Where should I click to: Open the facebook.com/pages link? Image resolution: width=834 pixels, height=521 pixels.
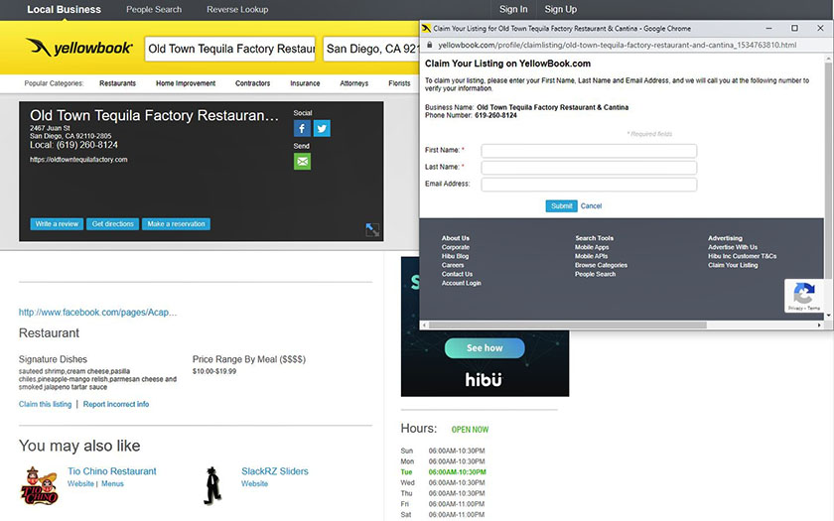tap(98, 313)
